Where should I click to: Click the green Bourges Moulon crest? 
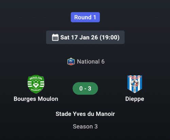(36, 84)
